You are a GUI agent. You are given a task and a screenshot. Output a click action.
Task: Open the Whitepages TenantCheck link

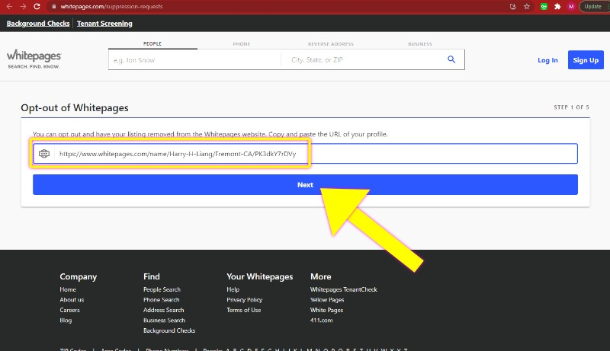point(344,289)
